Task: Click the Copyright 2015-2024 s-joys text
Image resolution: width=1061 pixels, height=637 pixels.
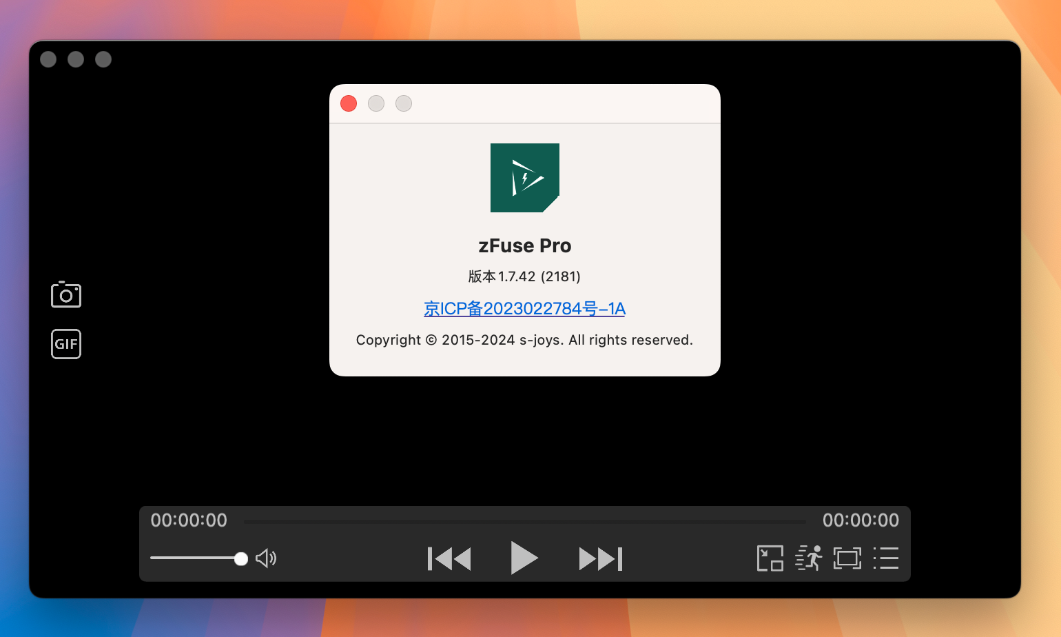Action: [x=525, y=340]
